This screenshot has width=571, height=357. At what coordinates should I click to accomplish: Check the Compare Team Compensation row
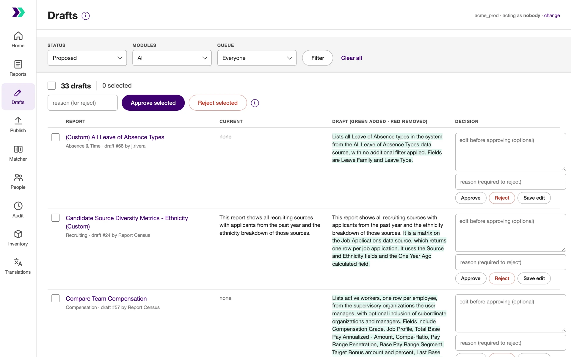56,298
